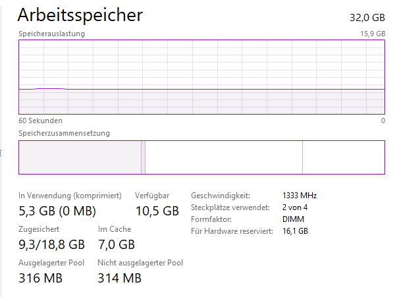Click the Verfügbar value 10,5 GB

coord(157,211)
